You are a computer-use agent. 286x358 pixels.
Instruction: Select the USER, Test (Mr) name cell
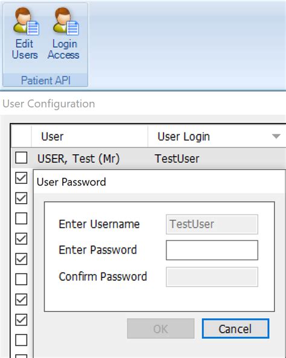pyautogui.click(x=78, y=159)
